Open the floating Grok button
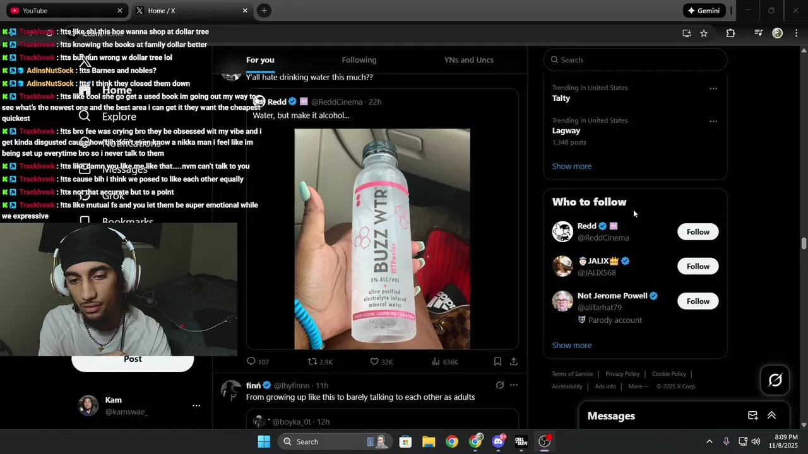This screenshot has width=808, height=454. pos(775,380)
